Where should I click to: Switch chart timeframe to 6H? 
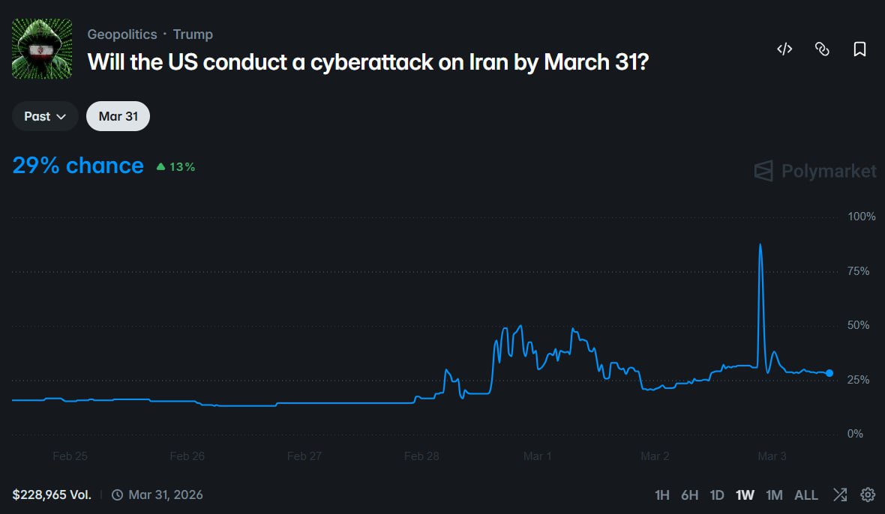tap(689, 495)
